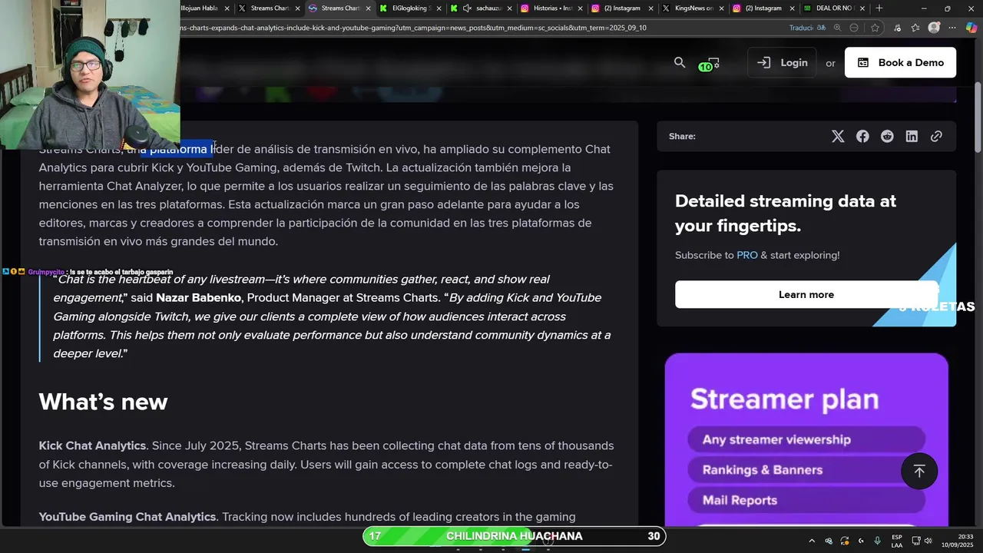The image size is (983, 553).
Task: Close the Historias Instagram tab
Action: pyautogui.click(x=581, y=8)
